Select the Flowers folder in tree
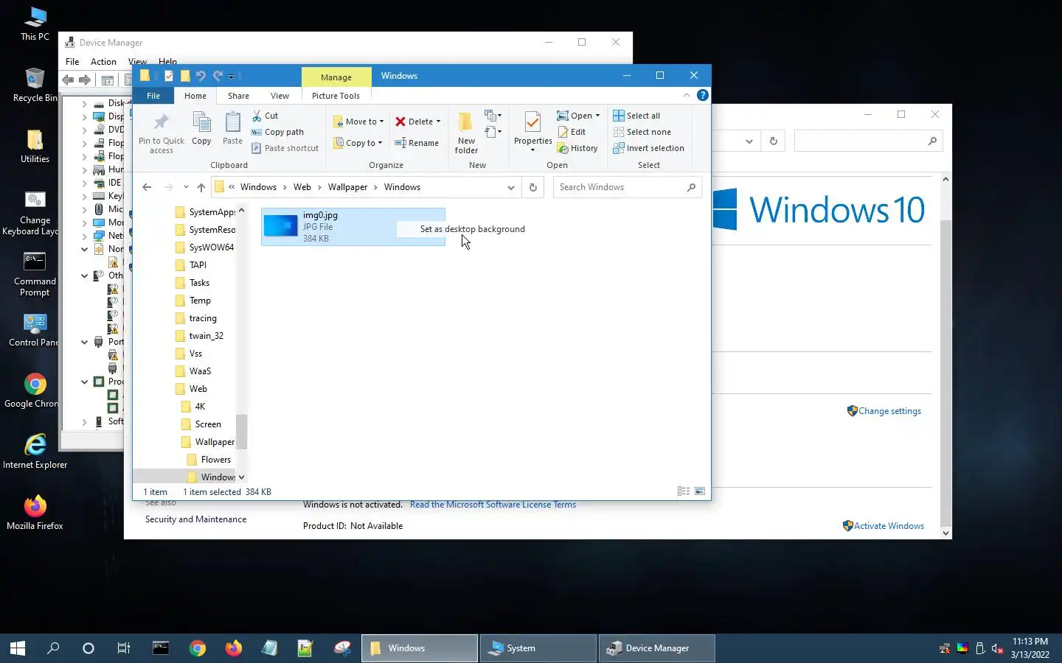 215,460
